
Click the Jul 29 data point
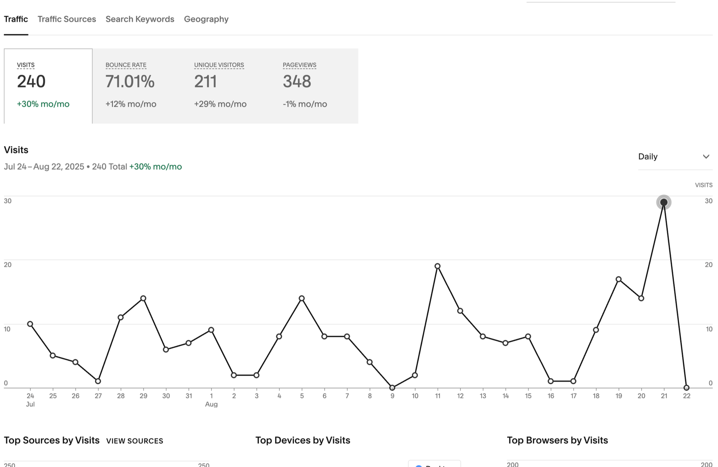pyautogui.click(x=143, y=298)
